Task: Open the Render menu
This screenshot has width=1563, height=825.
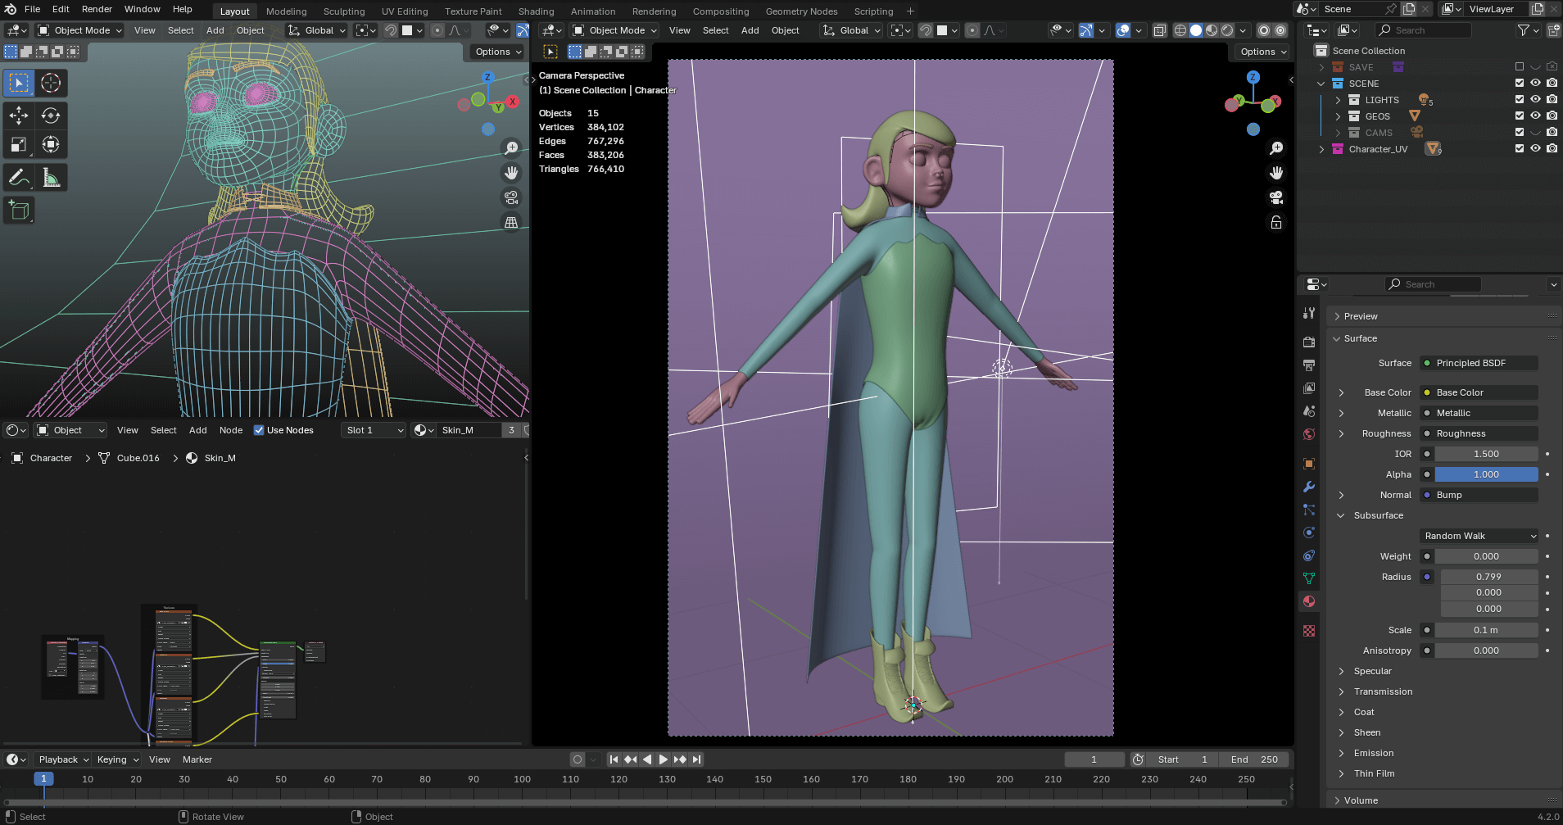Action: (97, 9)
